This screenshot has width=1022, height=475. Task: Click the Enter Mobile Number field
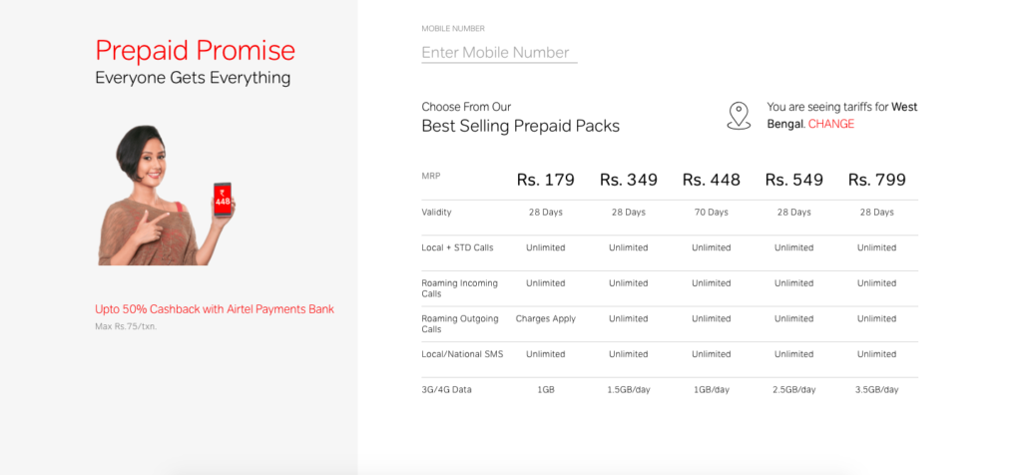[499, 53]
